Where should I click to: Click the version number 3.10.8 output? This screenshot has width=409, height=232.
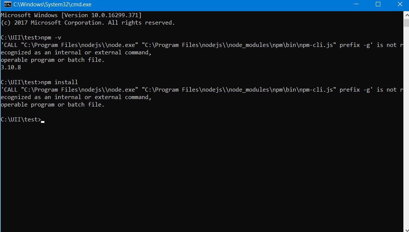tap(10, 67)
